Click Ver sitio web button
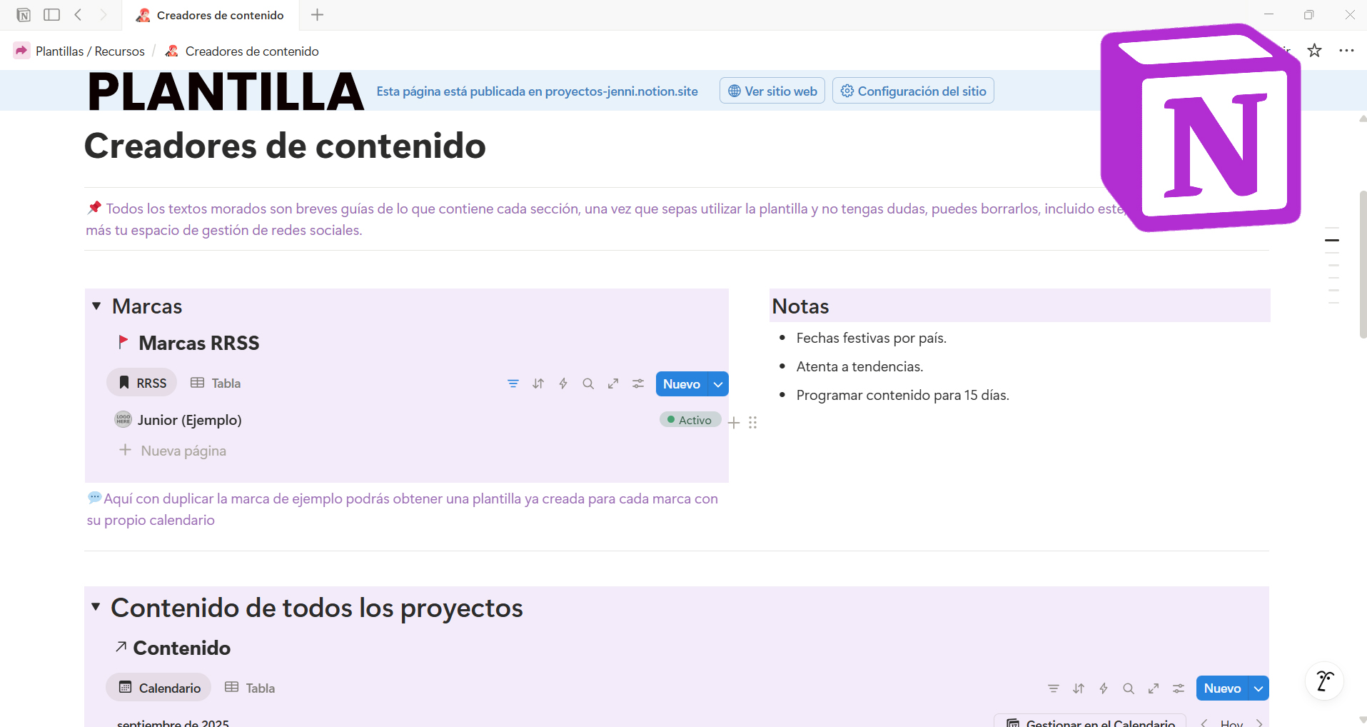 tap(772, 91)
